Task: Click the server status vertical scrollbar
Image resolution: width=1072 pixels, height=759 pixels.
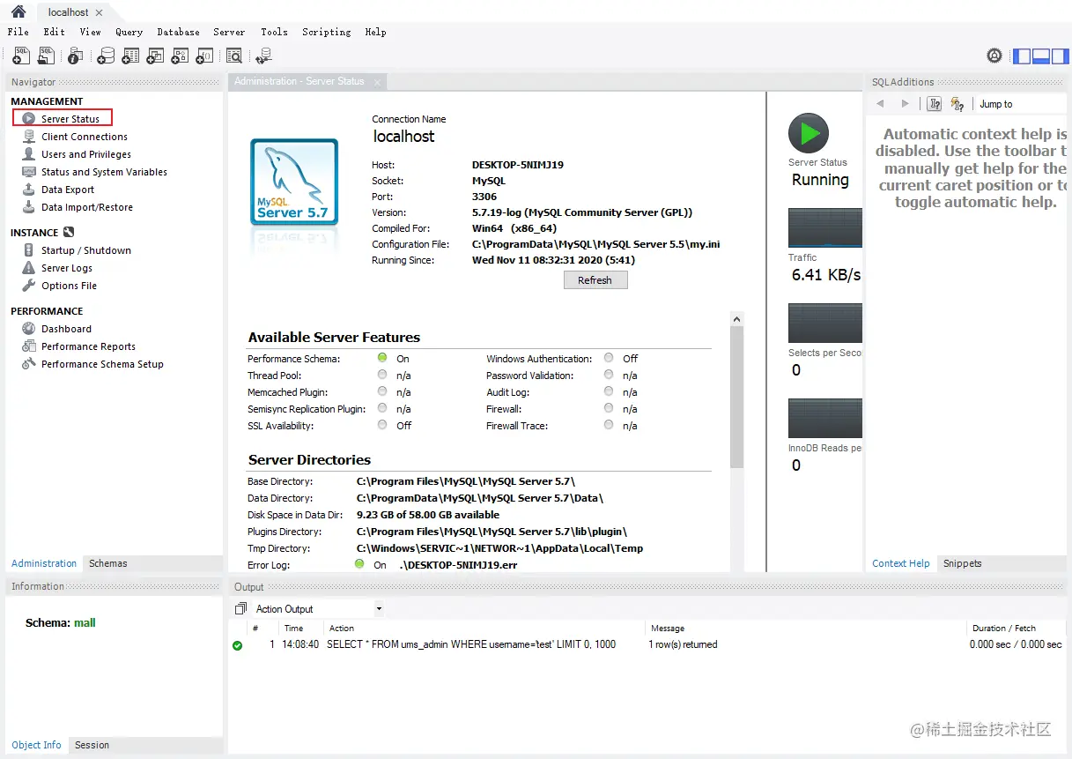Action: (737, 397)
